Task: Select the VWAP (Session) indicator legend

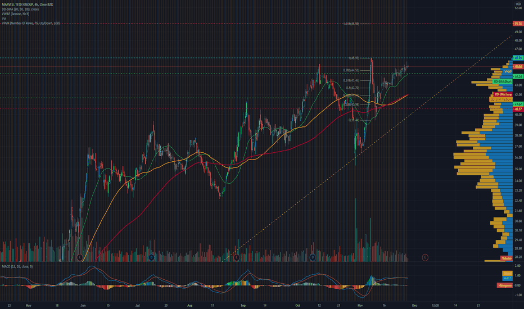Action: coord(15,14)
